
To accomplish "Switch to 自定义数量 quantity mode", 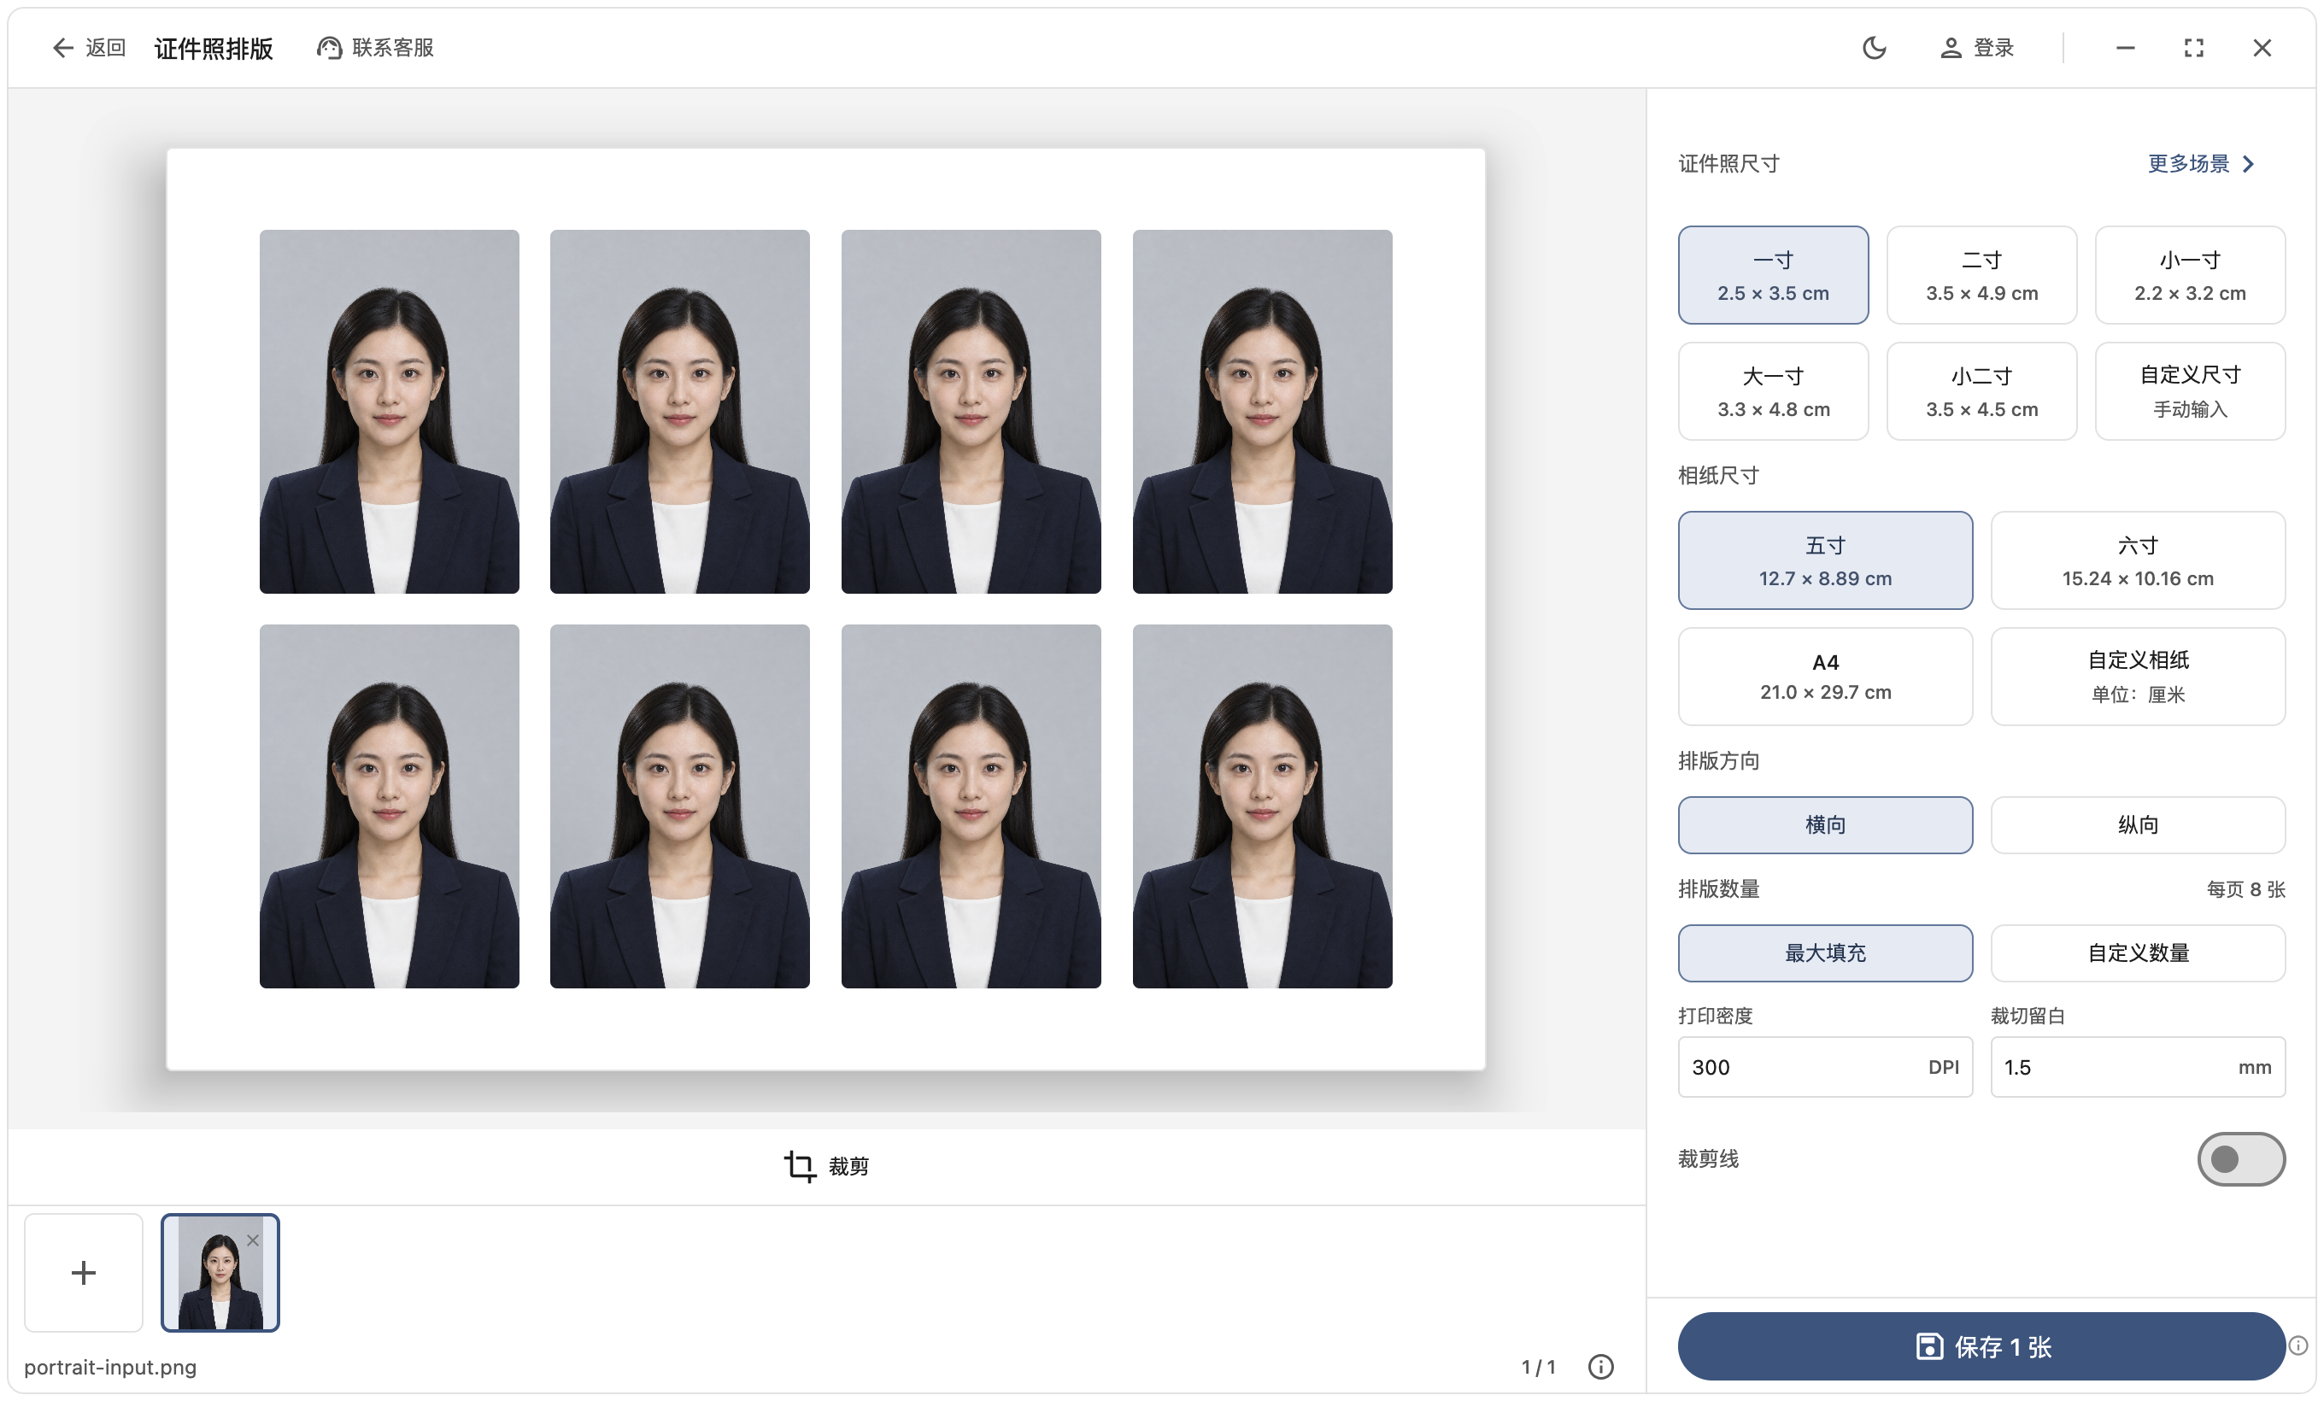I will click(x=2137, y=953).
